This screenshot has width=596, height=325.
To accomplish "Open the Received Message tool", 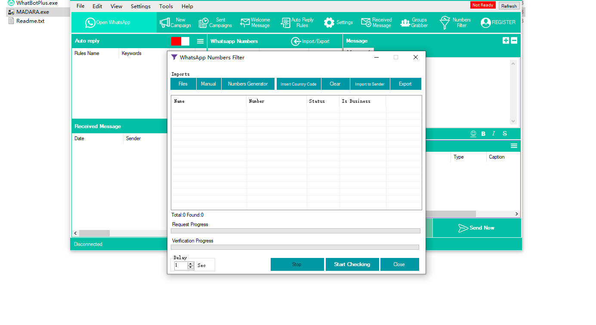I will pos(377,22).
